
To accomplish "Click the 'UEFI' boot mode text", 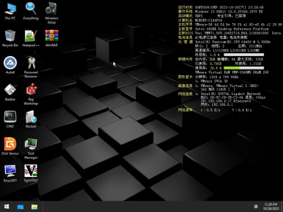I will coord(199,16).
